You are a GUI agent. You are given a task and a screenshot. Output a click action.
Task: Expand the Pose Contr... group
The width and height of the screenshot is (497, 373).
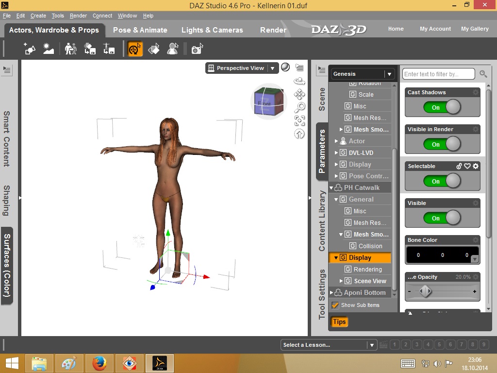click(x=336, y=176)
